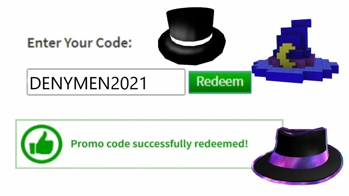Click the green Redeem button
The height and width of the screenshot is (196, 349).
(220, 82)
